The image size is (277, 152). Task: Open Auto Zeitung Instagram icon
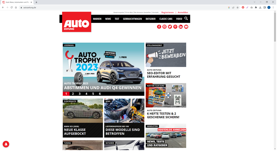165,27
